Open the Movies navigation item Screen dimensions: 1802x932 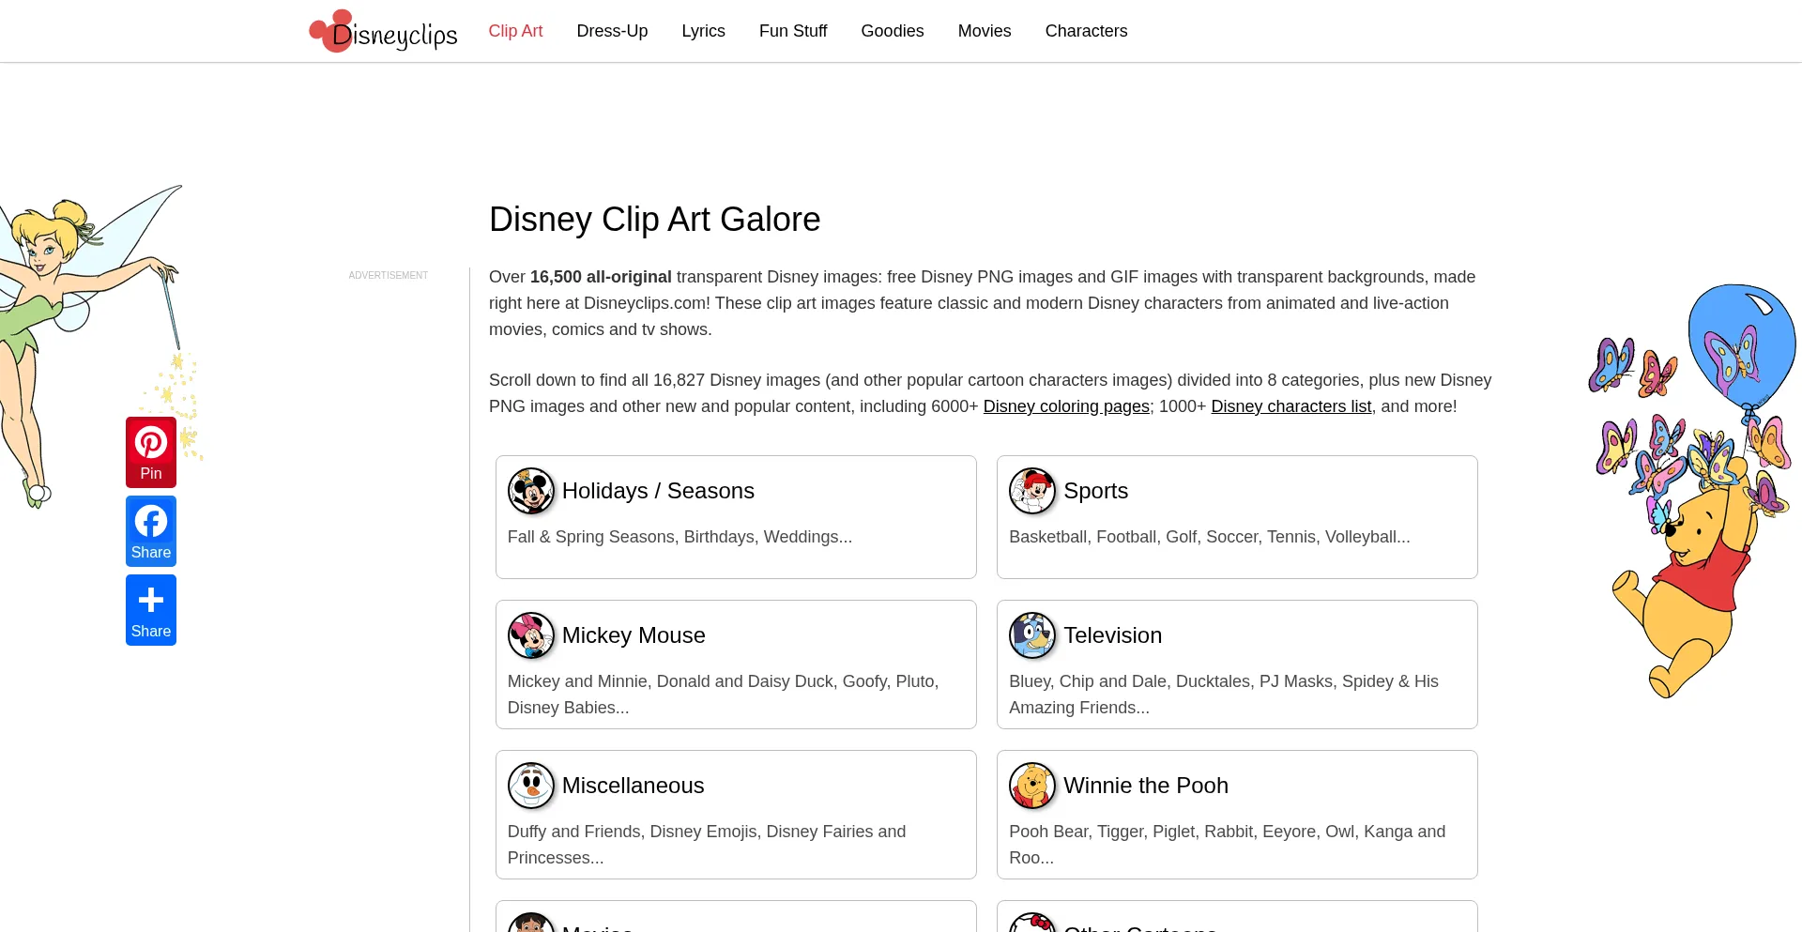pyautogui.click(x=985, y=31)
